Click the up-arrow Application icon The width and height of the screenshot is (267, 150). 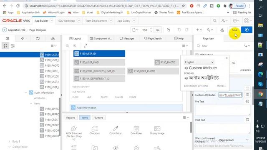click(x=5, y=30)
